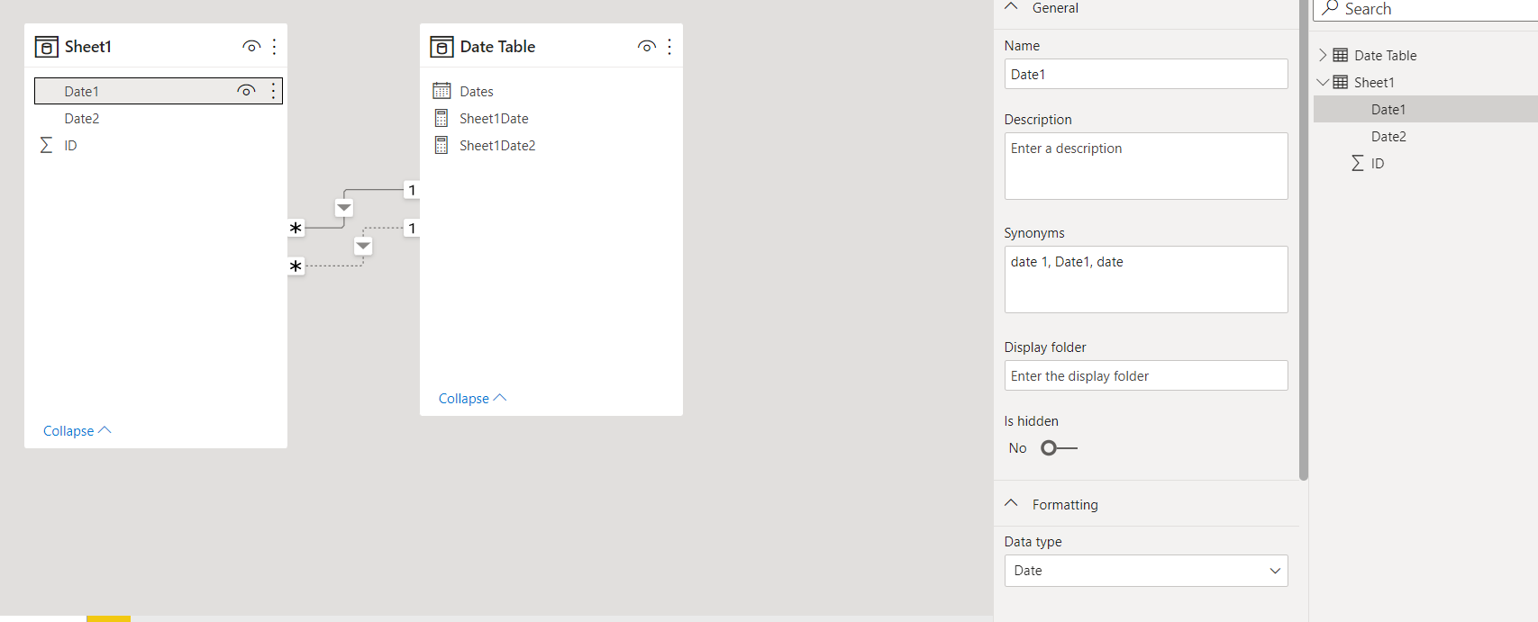The width and height of the screenshot is (1538, 622).
Task: Select ID field in Fields pane
Action: [x=1425, y=163]
